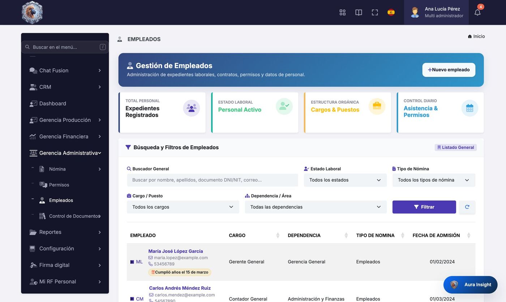Click the Mi RF Personal icon
The width and height of the screenshot is (506, 302).
pos(33,282)
